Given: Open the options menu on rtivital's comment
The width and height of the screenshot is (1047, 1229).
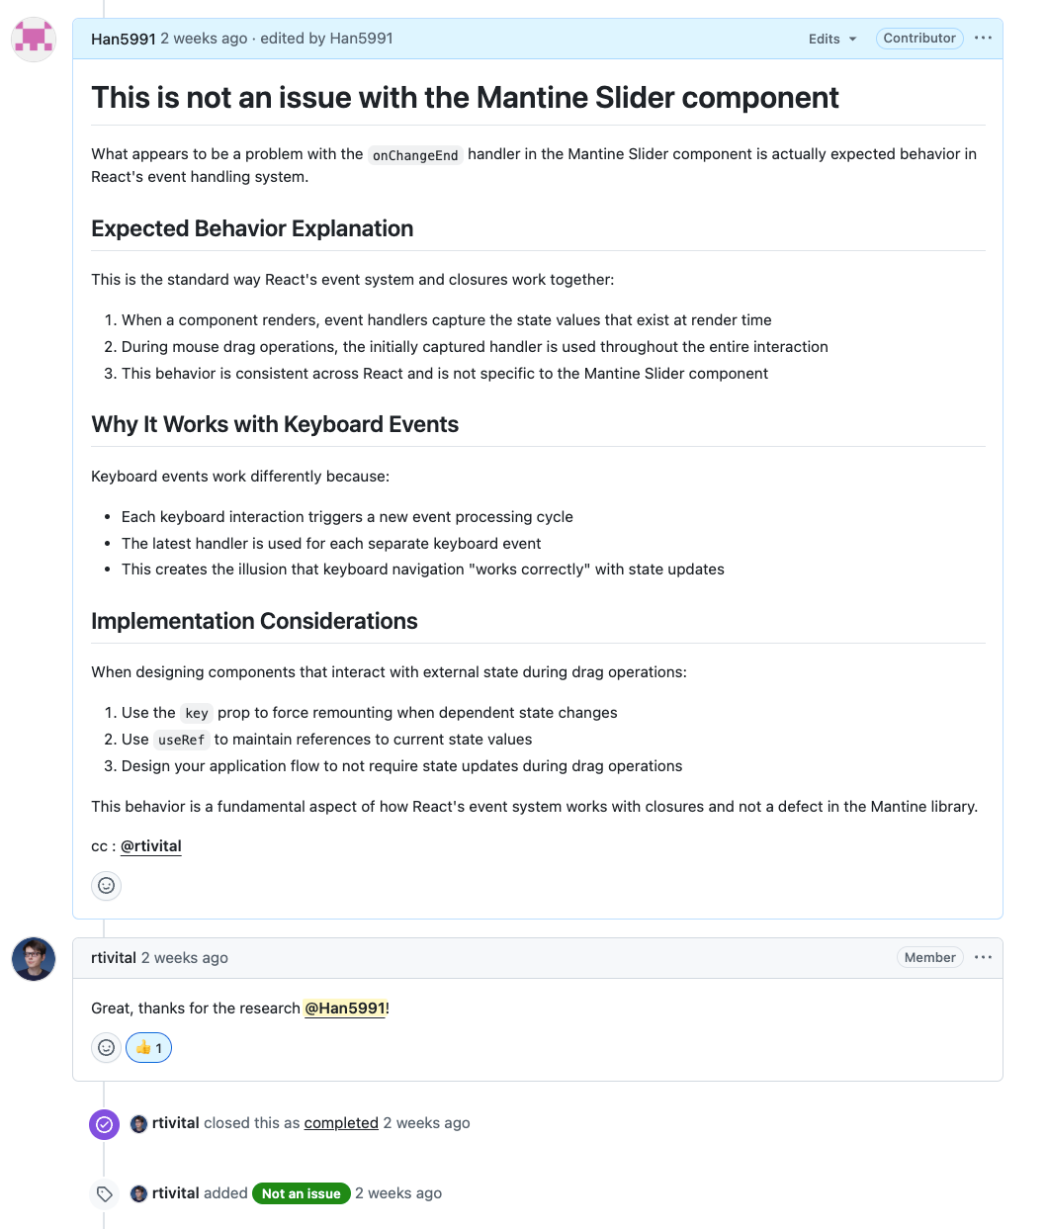Looking at the screenshot, I should [983, 957].
